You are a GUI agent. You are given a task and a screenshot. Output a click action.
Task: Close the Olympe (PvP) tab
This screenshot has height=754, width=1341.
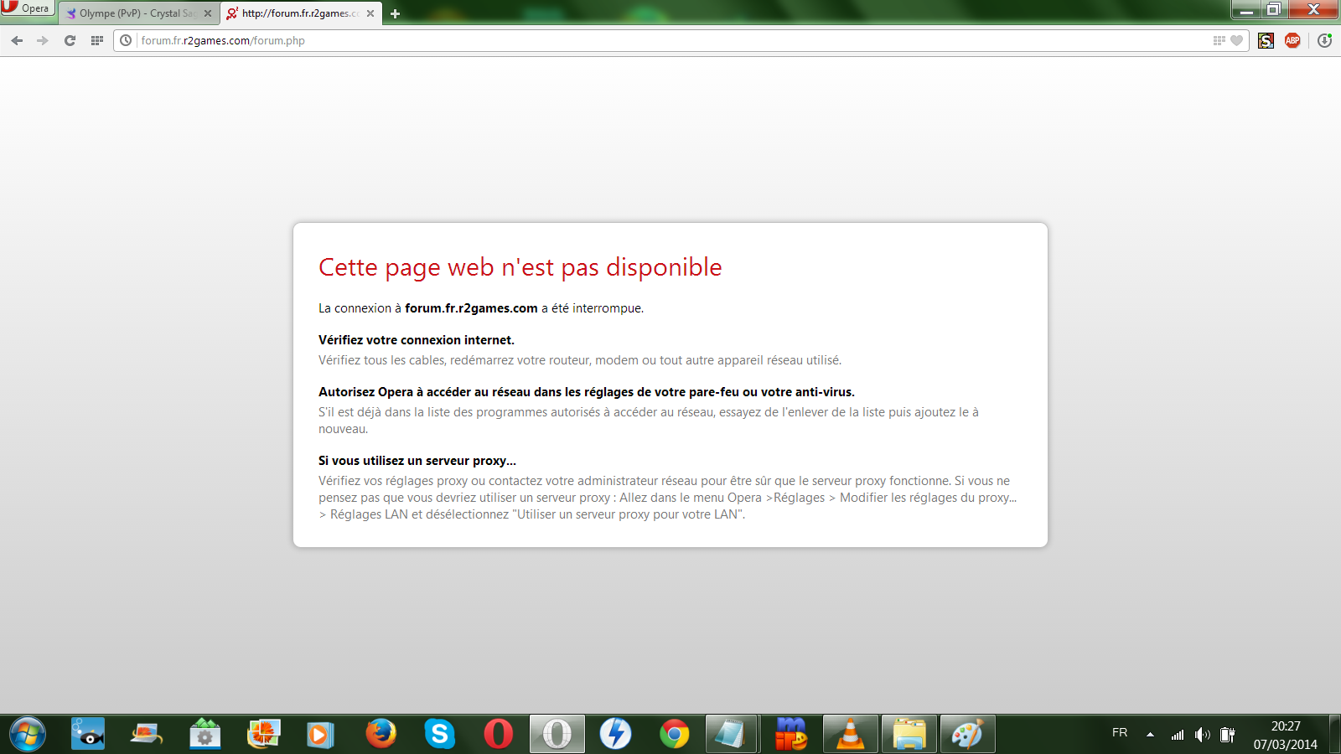pos(208,13)
